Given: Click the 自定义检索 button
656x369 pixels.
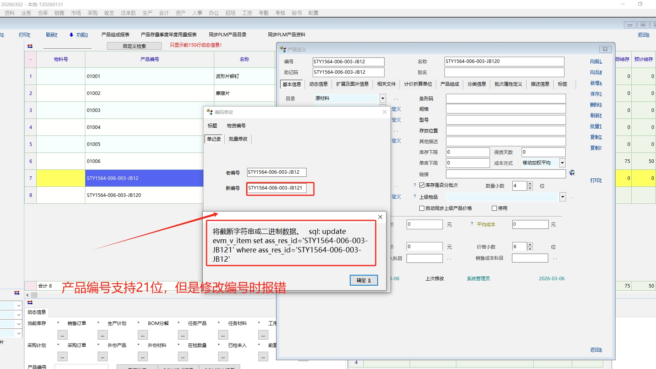Looking at the screenshot, I should pos(134,46).
